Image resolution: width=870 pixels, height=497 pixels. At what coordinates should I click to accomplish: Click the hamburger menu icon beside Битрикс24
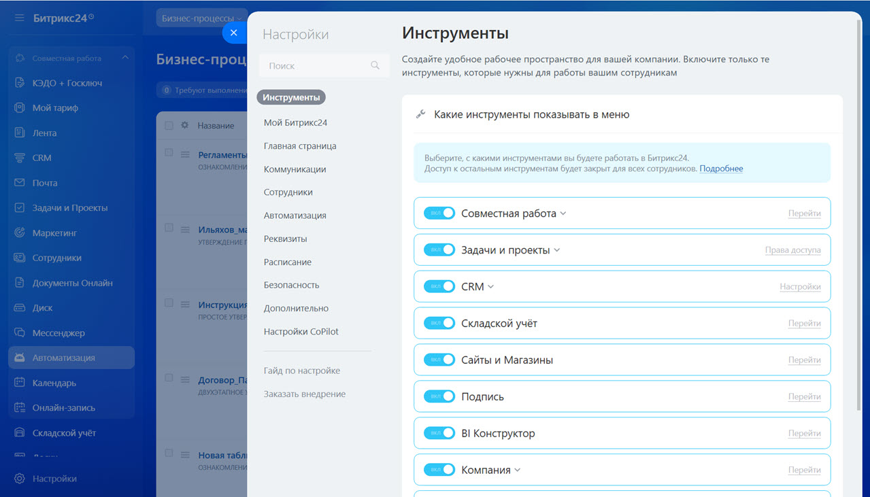[19, 18]
